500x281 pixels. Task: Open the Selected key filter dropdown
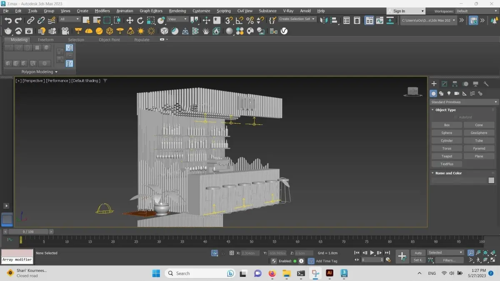pyautogui.click(x=445, y=253)
